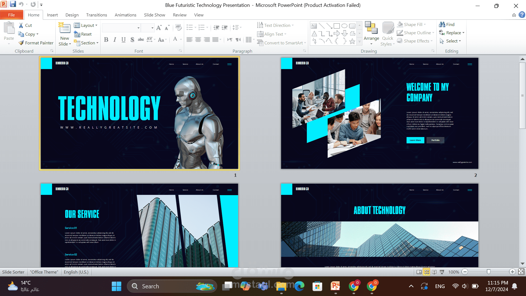Click the Cut scissors icon
526x296 pixels.
tap(21, 25)
